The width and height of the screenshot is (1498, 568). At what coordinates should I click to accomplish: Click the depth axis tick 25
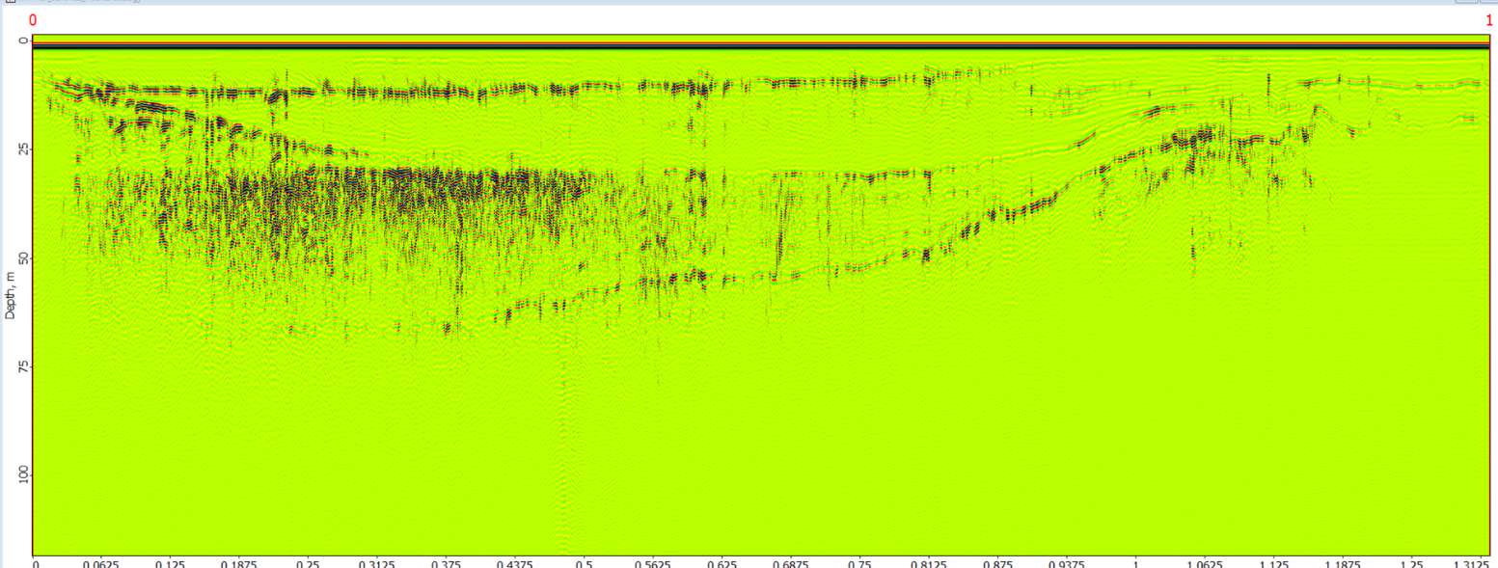[x=23, y=149]
